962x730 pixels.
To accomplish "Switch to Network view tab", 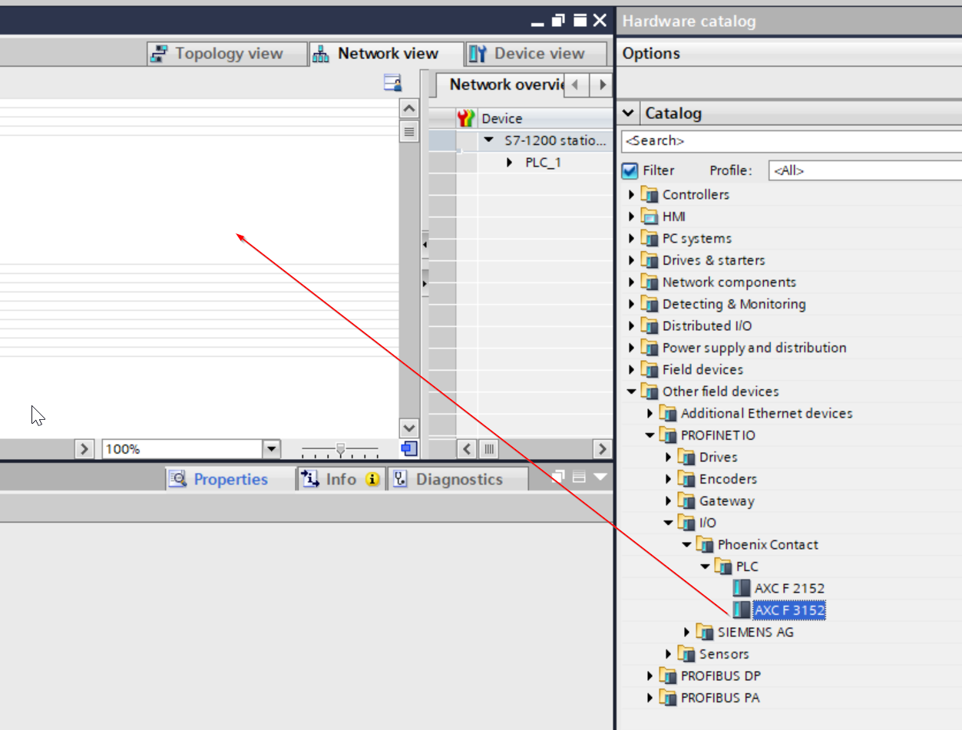I will [386, 54].
